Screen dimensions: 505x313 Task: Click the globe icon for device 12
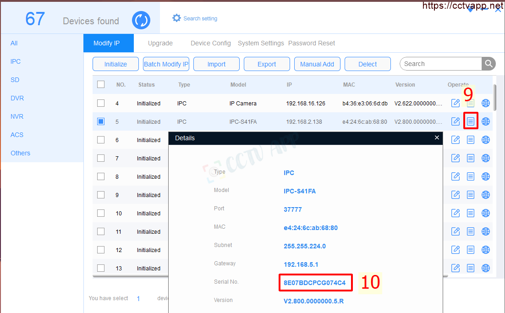pos(486,250)
